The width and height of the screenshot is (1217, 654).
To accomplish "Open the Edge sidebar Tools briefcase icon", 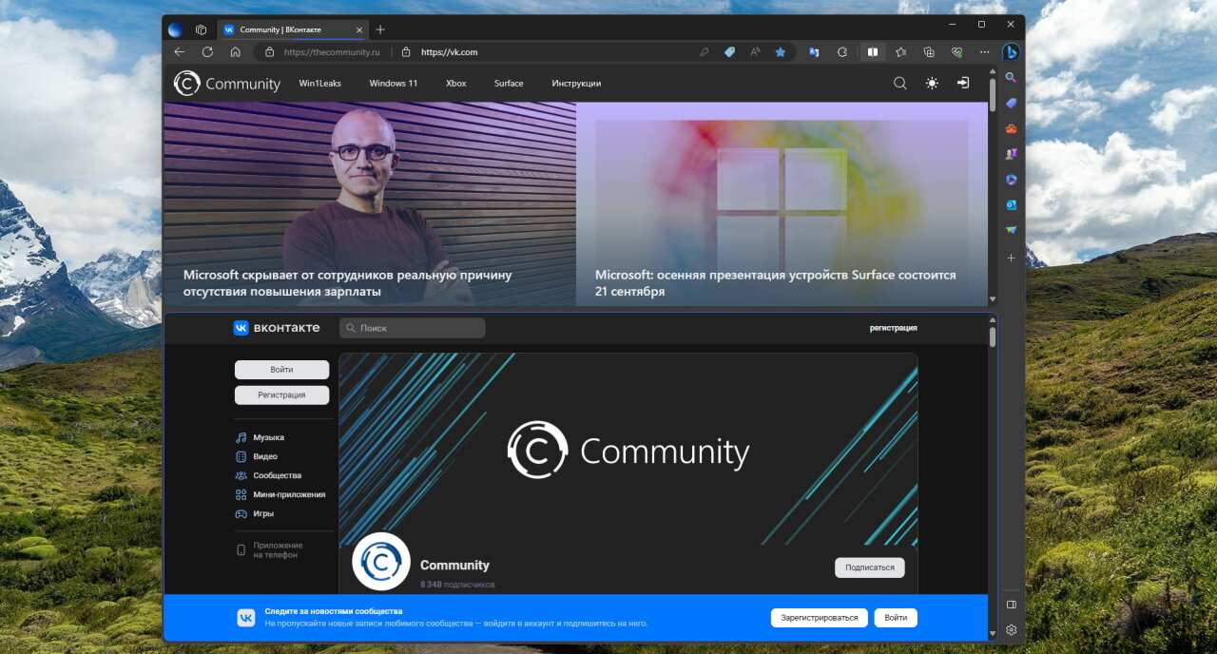I will pos(1012,128).
